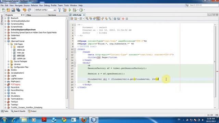This screenshot has height=123, width=219.
Task: Show the opened documents list arrow
Action: click(214, 15)
